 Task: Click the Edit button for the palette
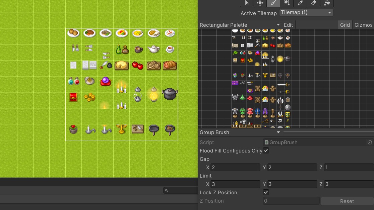(x=288, y=25)
